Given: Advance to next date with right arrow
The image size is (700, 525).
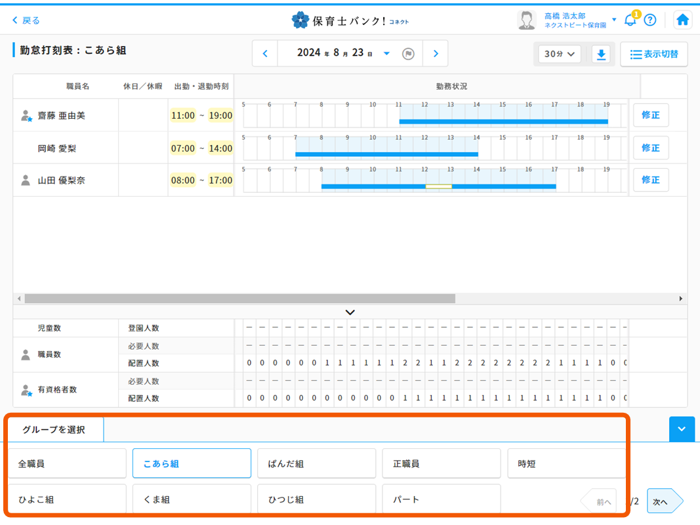Looking at the screenshot, I should tap(436, 54).
